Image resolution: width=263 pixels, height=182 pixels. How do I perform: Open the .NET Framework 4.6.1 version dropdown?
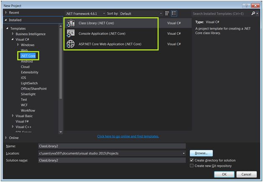tap(85, 13)
